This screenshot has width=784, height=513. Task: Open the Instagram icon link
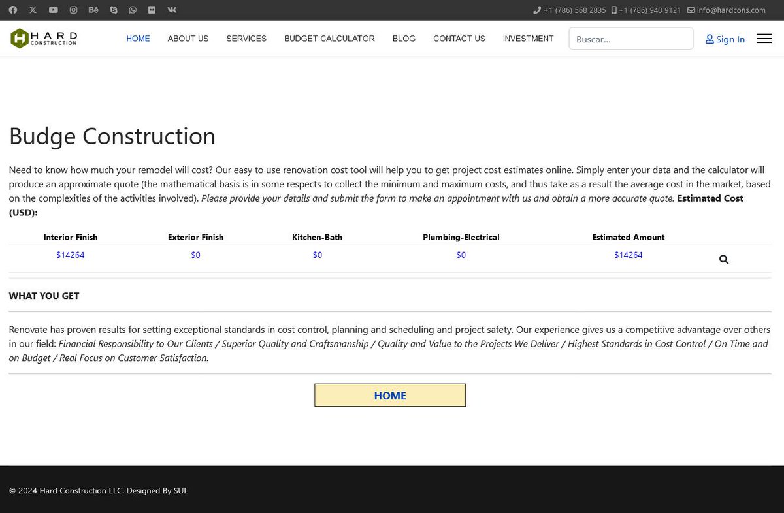click(73, 10)
